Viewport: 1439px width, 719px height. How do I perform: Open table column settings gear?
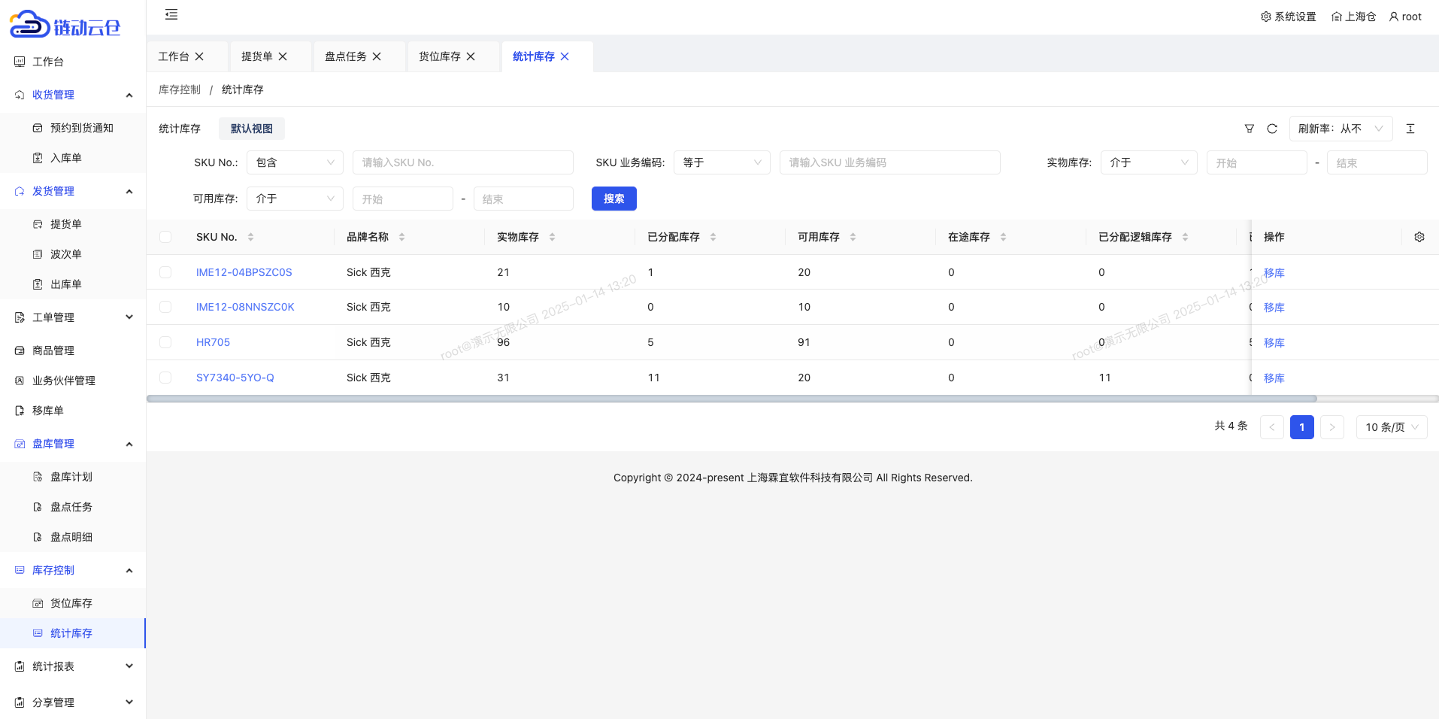tap(1419, 237)
